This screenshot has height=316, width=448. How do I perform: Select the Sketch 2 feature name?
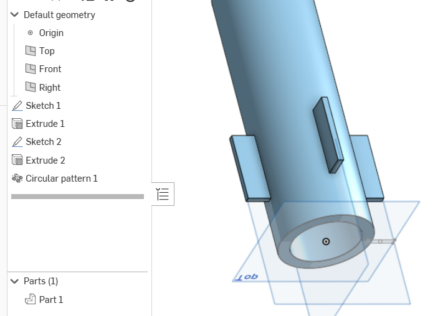click(44, 142)
